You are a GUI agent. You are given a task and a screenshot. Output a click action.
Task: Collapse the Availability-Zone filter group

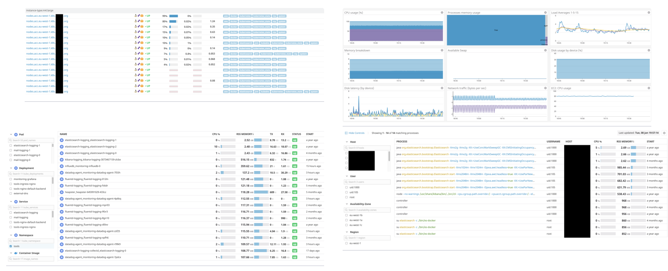point(347,204)
